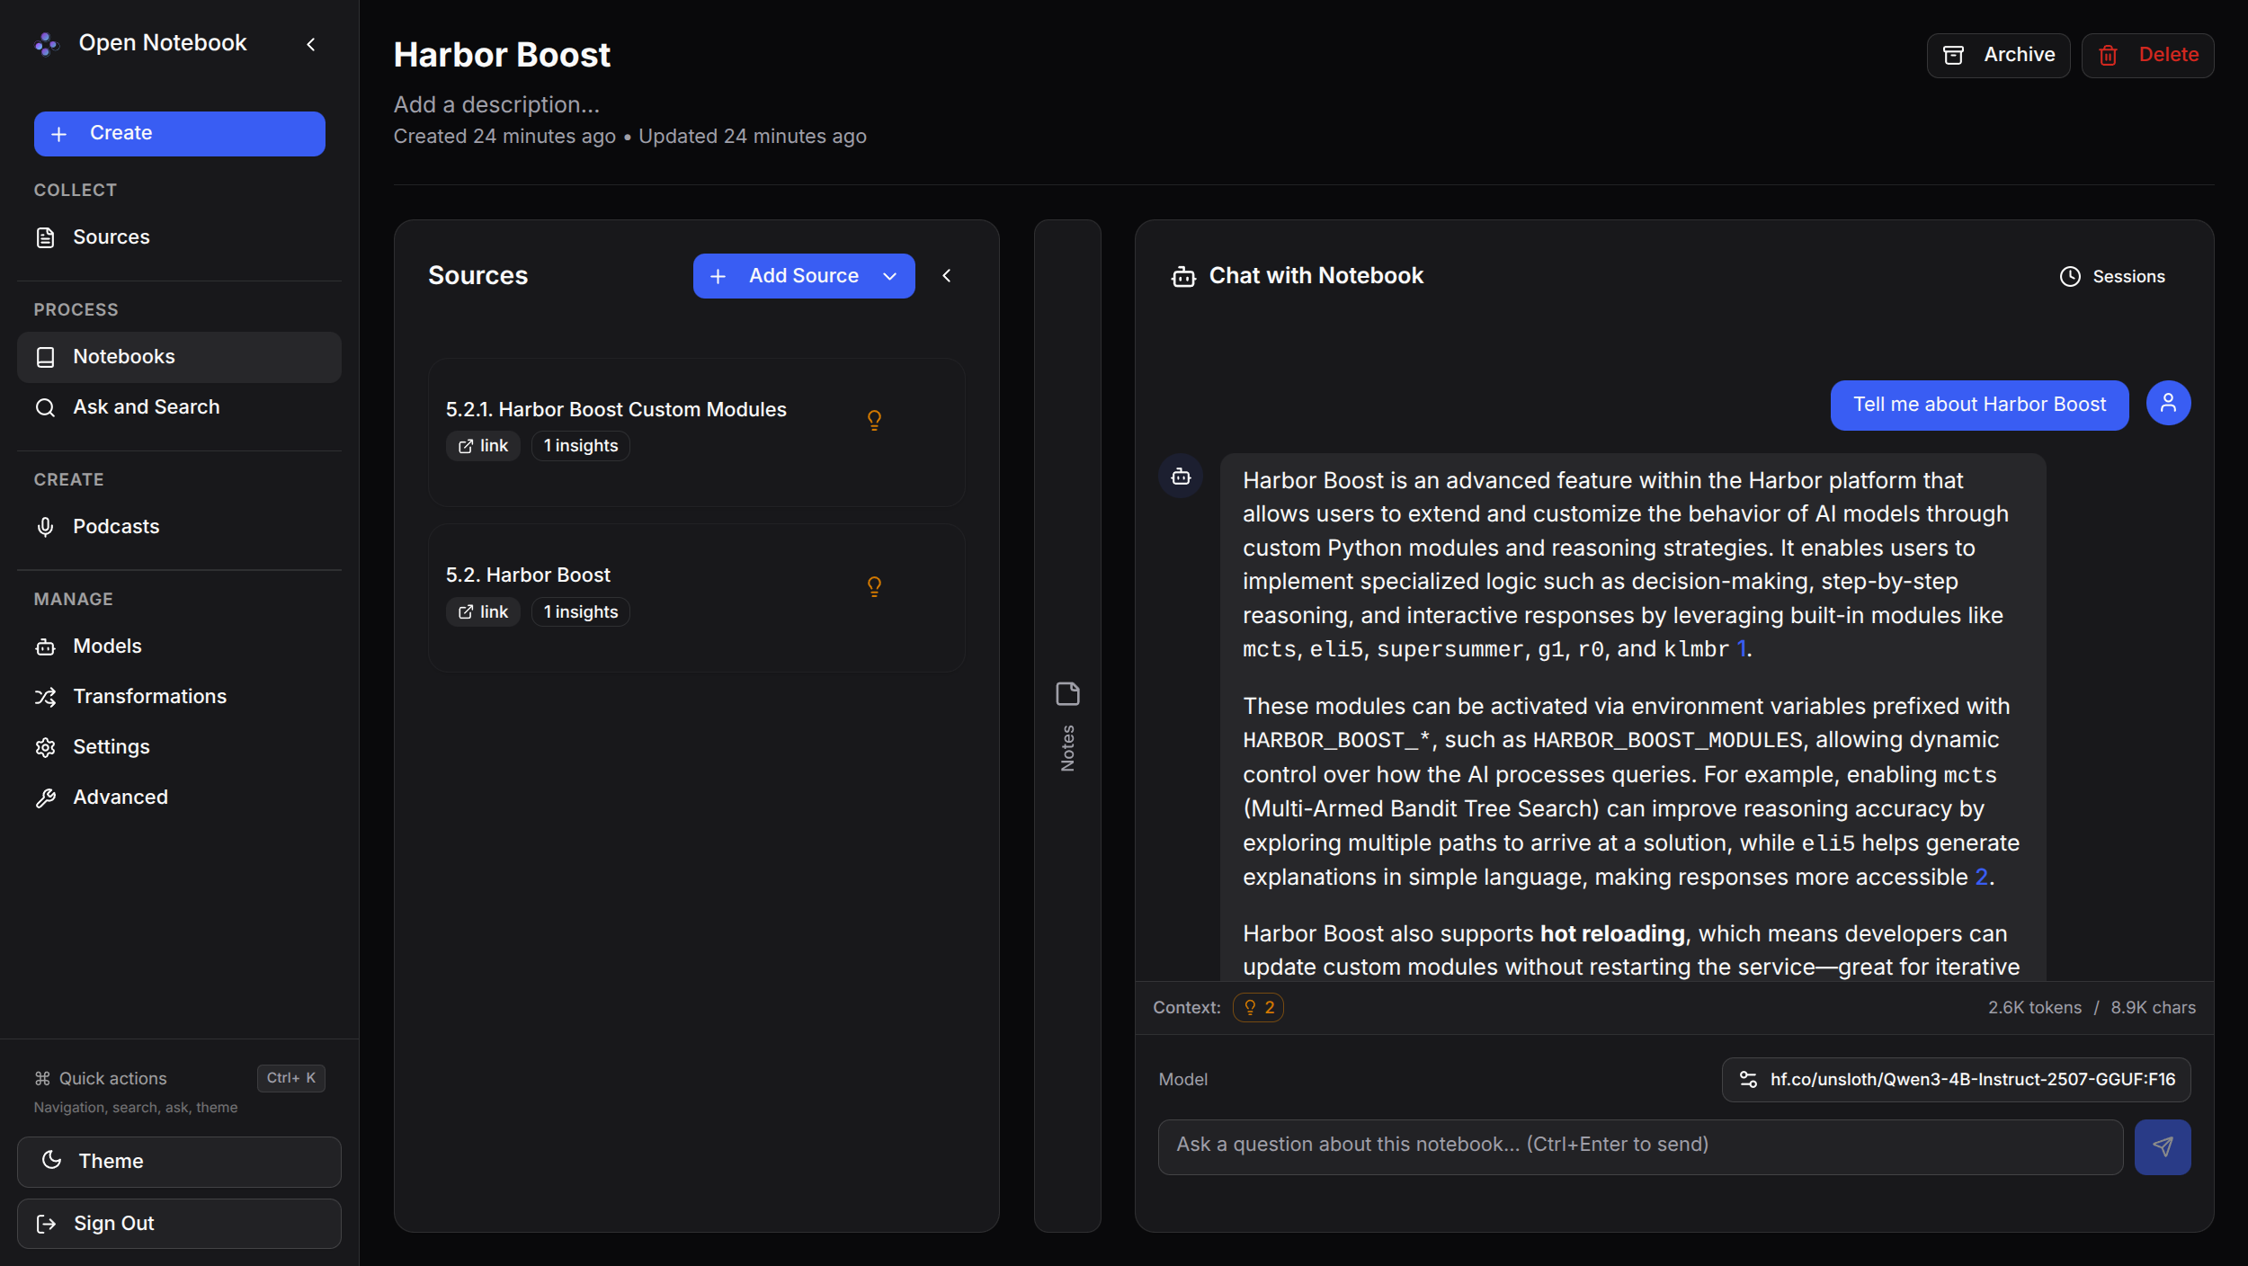
Task: Click the 2.6K tokens counter
Action: pyautogui.click(x=2034, y=1008)
